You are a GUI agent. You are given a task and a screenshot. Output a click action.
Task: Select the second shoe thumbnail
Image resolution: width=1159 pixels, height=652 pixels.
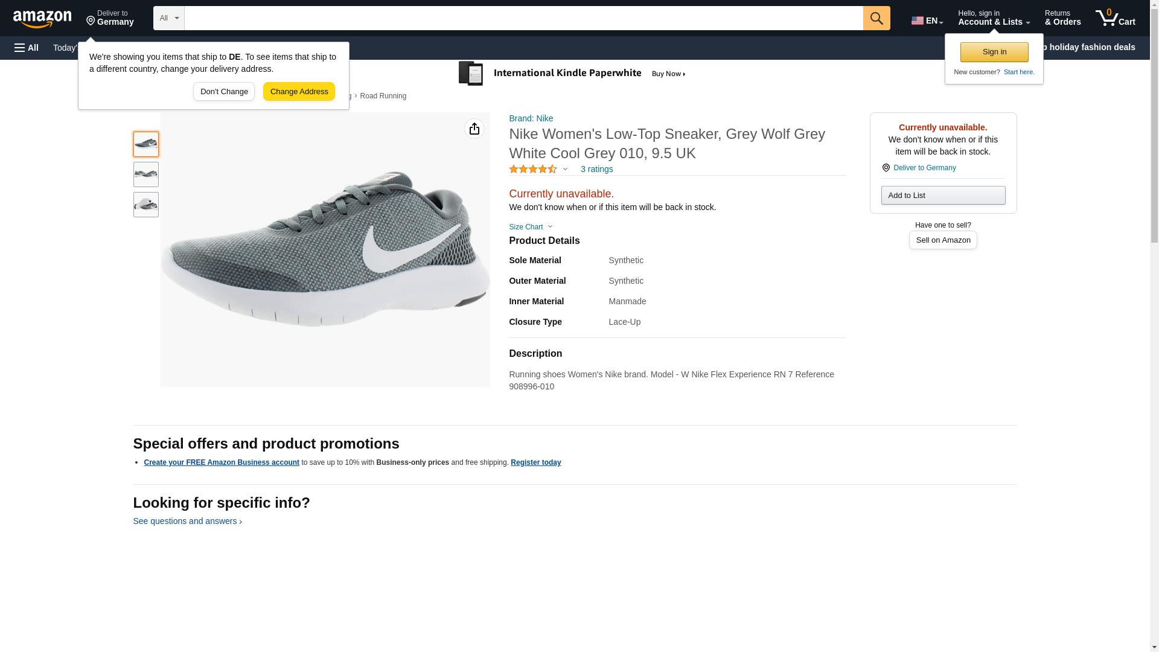(x=146, y=174)
